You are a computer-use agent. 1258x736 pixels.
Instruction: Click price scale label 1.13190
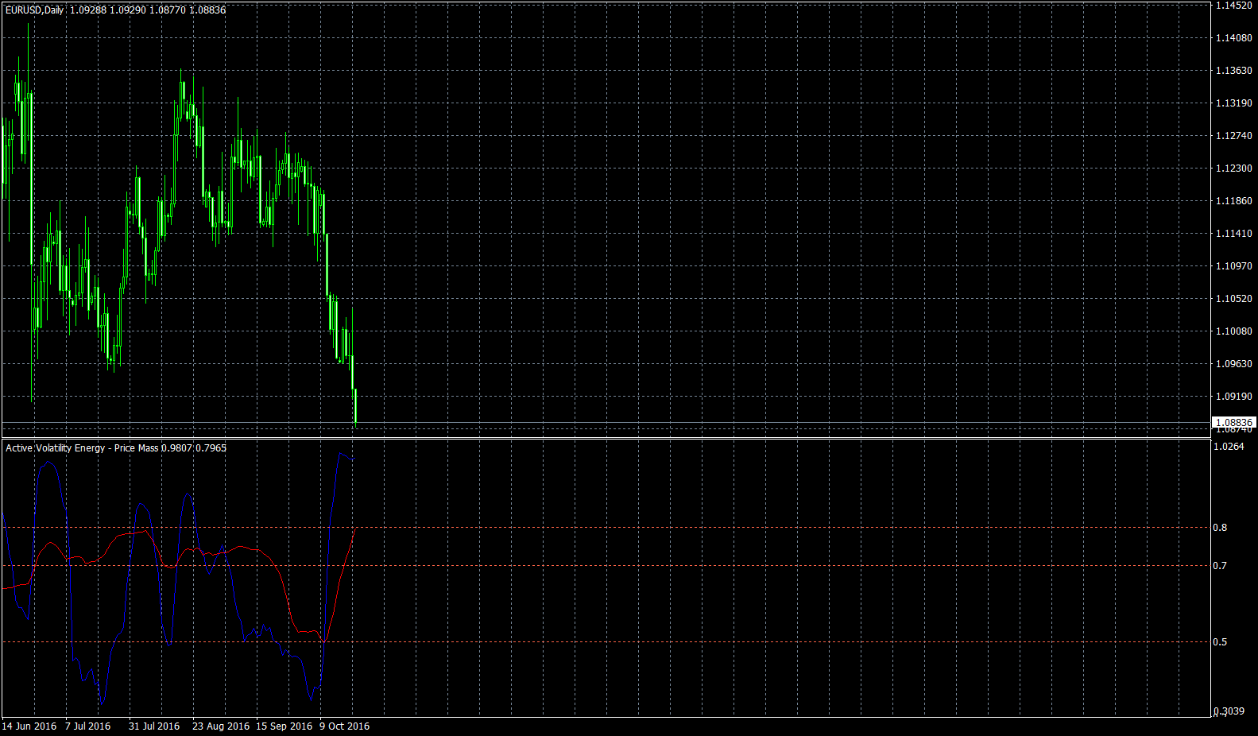(1233, 103)
